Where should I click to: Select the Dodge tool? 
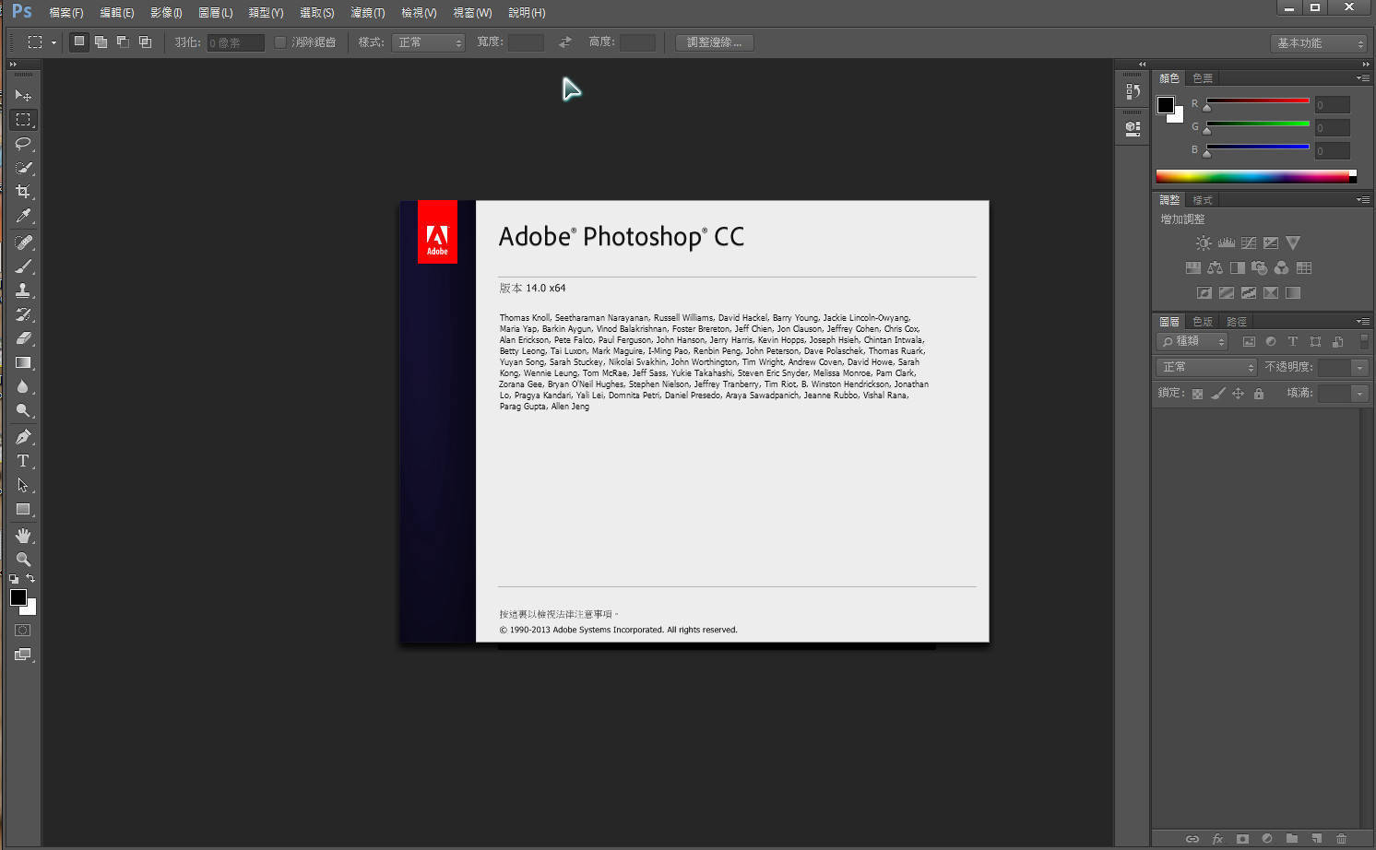click(x=23, y=410)
